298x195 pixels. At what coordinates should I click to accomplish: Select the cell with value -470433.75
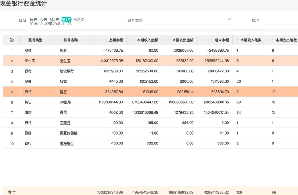click(x=113, y=51)
